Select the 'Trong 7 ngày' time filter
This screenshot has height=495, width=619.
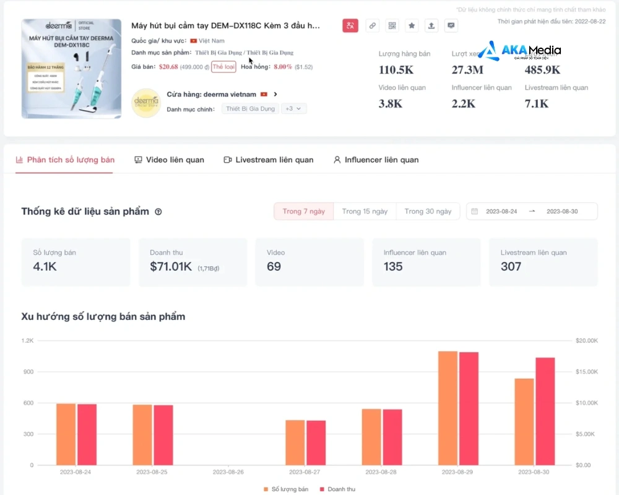point(303,211)
